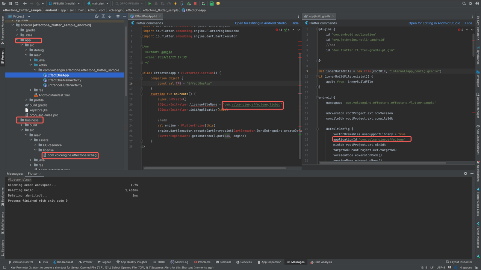This screenshot has width=481, height=270.
Task: Expand the profile folder in tree
Action: coord(26,100)
